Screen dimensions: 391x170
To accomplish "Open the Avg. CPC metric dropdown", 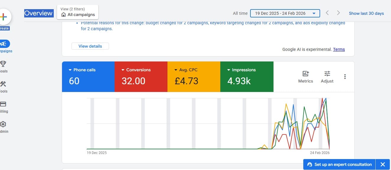I will [186, 70].
